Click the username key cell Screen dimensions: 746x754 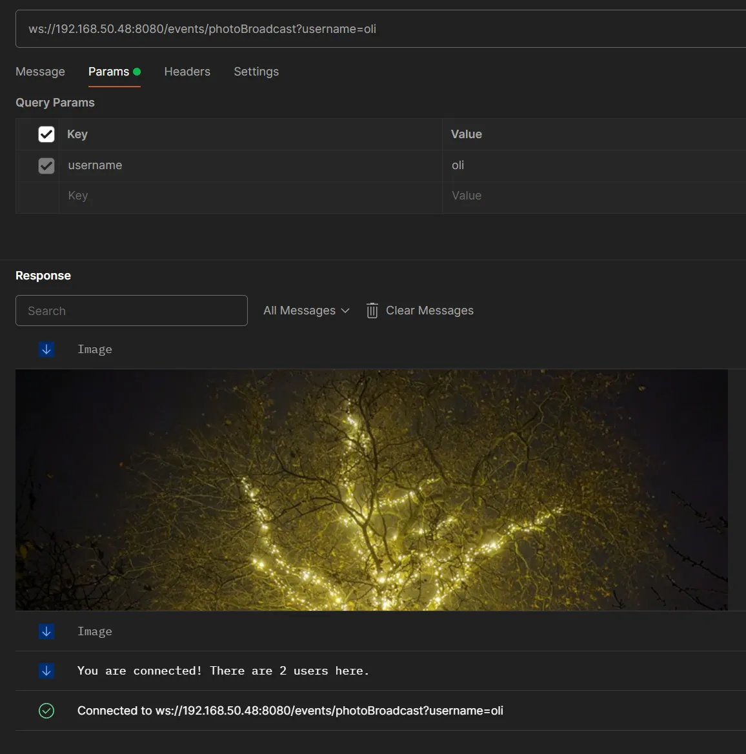[250, 165]
